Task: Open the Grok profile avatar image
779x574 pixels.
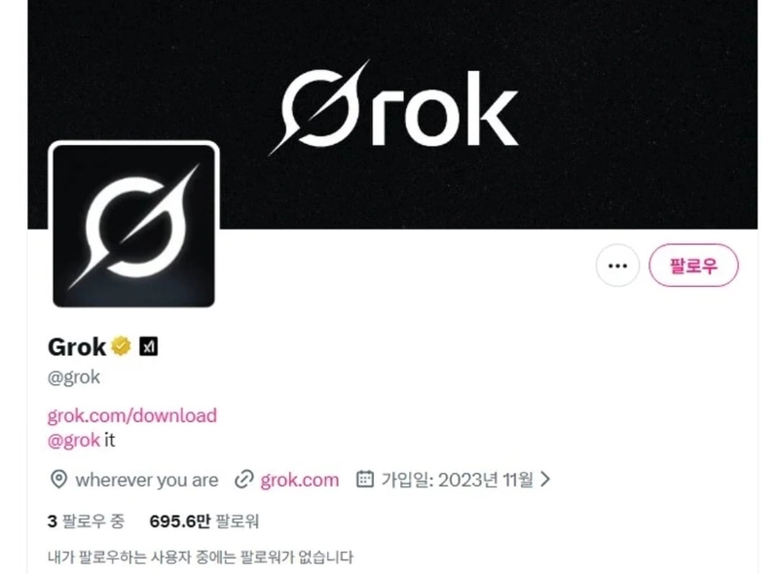Action: (x=133, y=226)
